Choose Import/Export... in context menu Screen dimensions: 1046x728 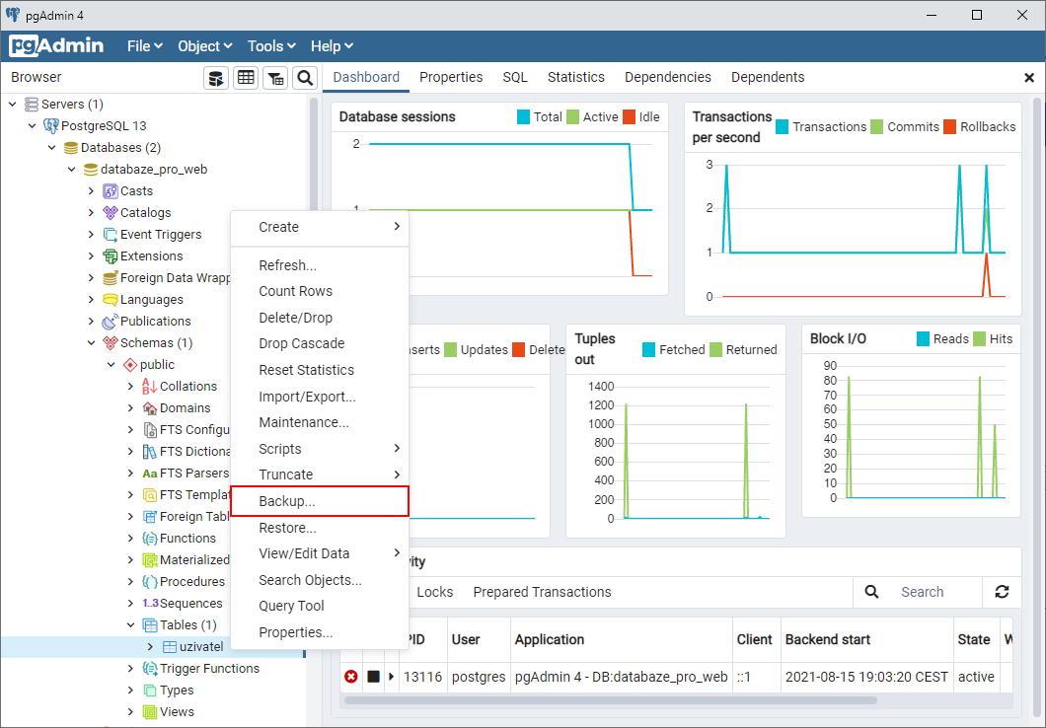coord(307,397)
